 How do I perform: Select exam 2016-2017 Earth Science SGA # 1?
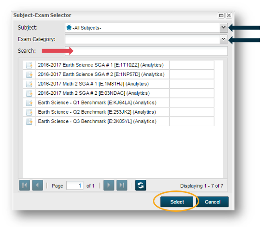click(x=119, y=65)
